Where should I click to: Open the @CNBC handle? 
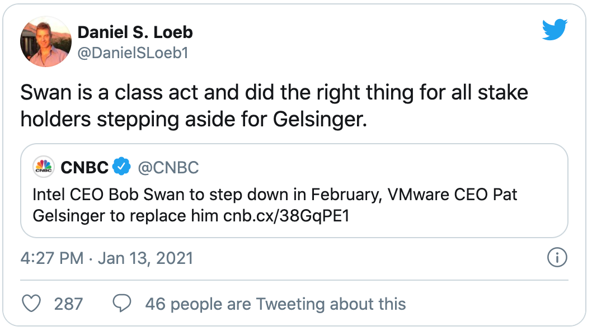coord(168,168)
